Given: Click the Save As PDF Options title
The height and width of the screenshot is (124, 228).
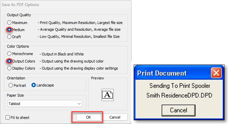Looking at the screenshot, I should [x=20, y=5].
